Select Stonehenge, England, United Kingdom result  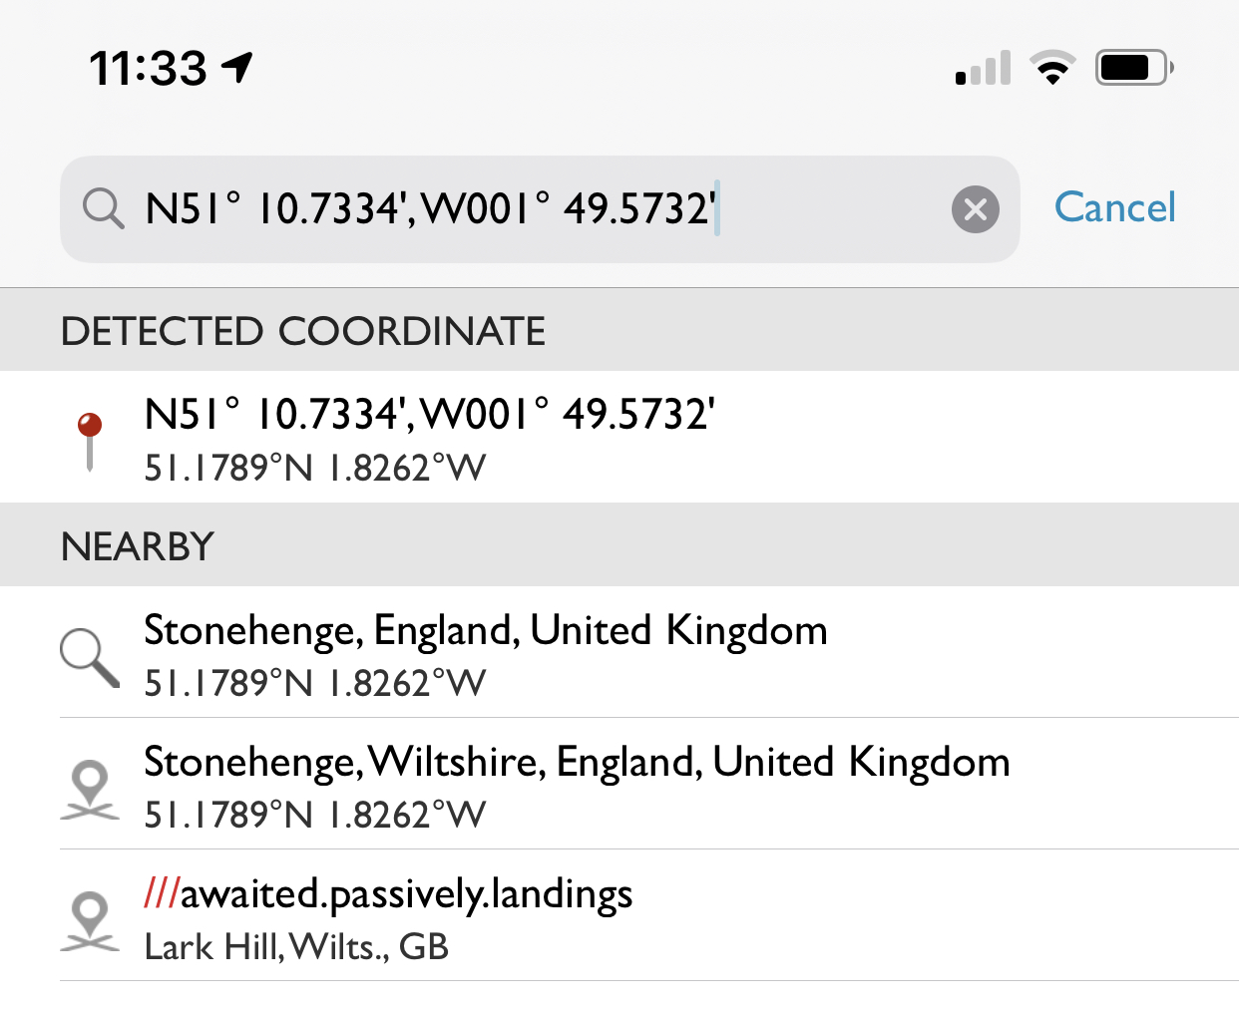click(619, 652)
